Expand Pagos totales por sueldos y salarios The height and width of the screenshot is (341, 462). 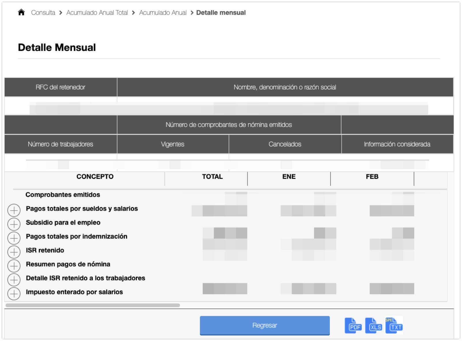point(14,210)
